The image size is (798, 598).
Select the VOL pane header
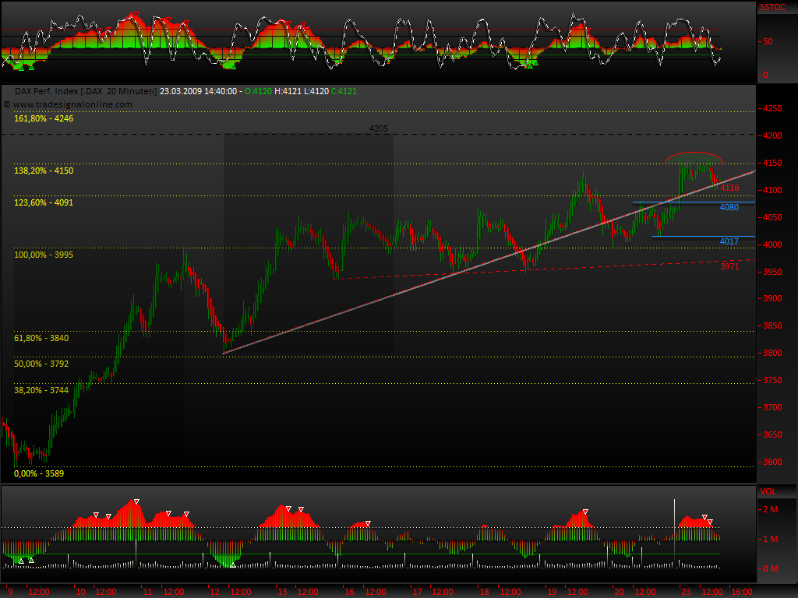pyautogui.click(x=771, y=491)
